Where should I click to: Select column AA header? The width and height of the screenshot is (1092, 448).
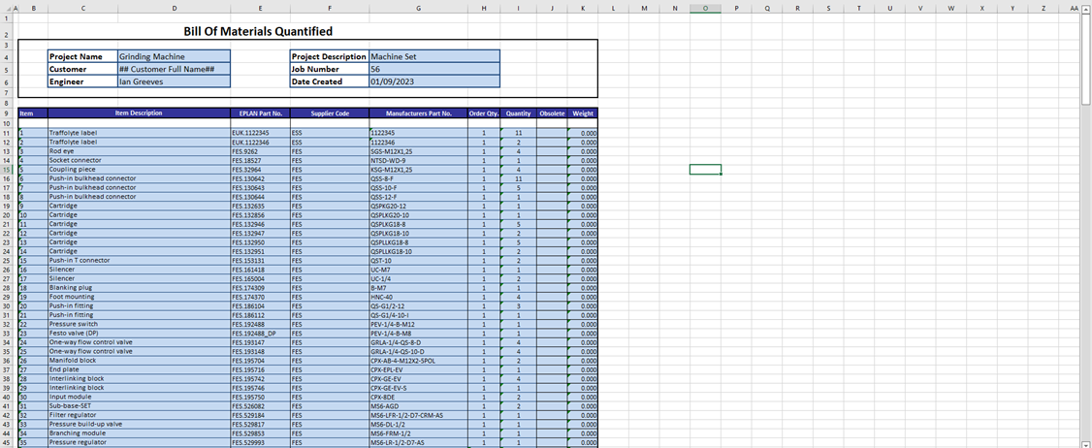pos(1073,9)
